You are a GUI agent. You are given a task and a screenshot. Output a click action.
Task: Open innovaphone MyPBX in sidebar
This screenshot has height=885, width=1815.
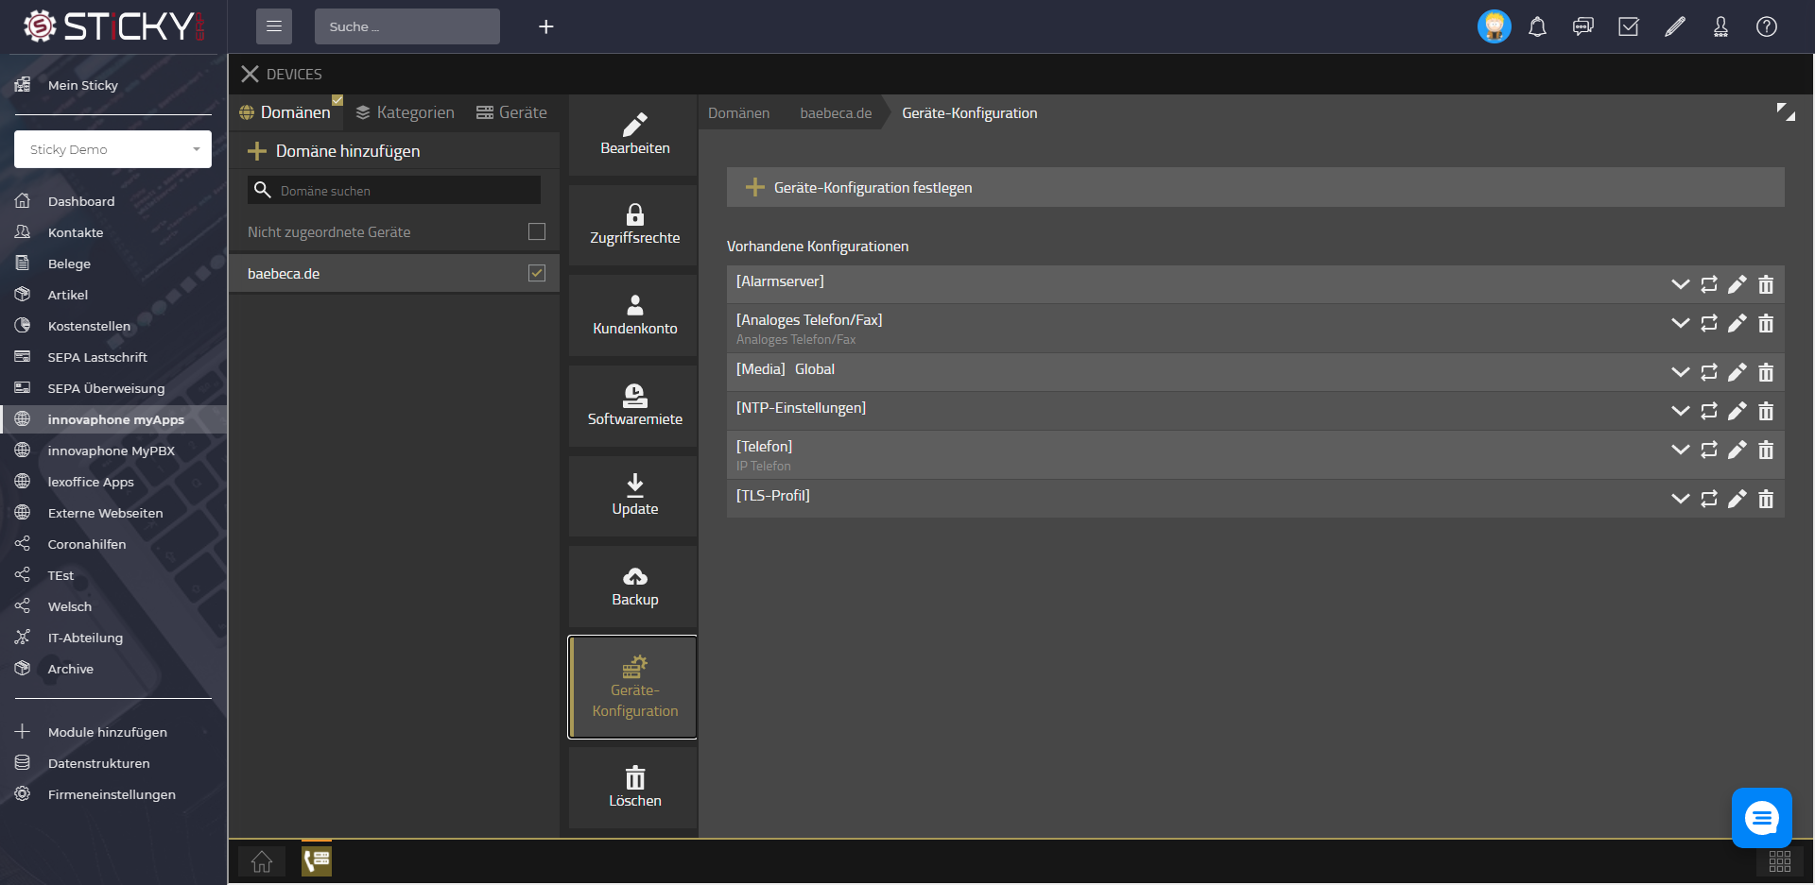tap(112, 451)
